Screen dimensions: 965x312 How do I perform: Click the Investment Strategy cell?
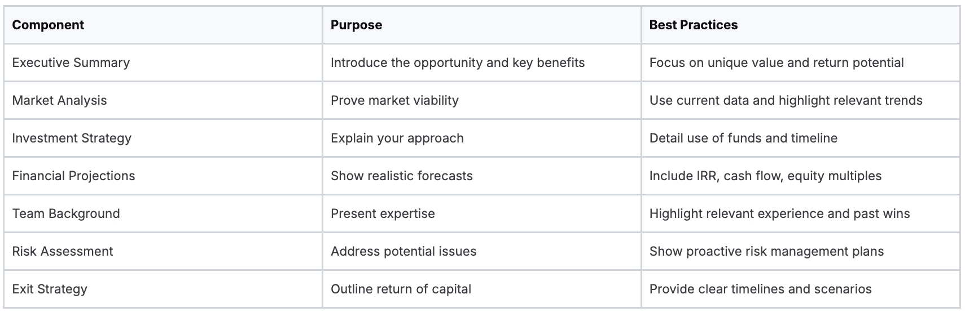click(x=72, y=138)
